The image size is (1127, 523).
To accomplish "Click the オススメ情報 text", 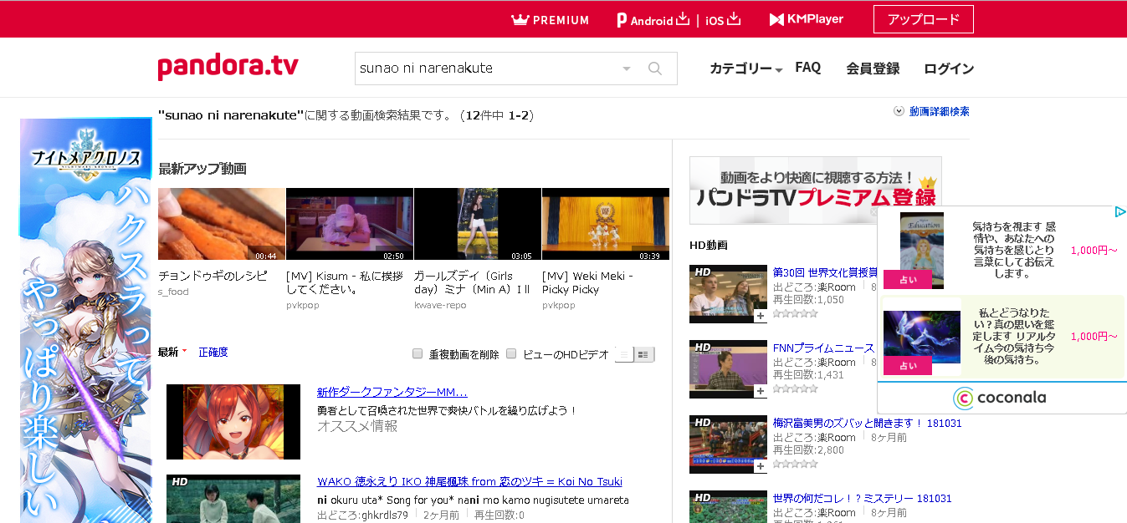I will click(357, 426).
